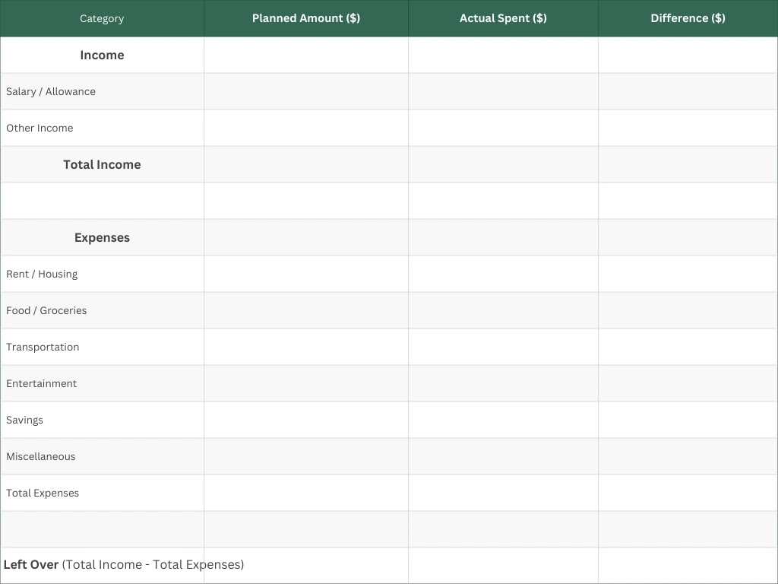Click the Total Income label
Viewport: 778px width, 584px height.
102,164
